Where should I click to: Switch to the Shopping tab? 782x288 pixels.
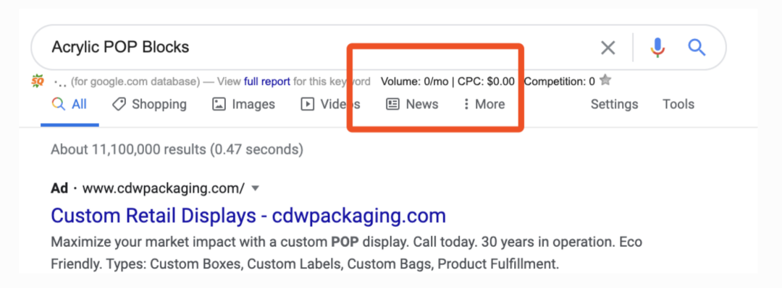click(x=149, y=104)
